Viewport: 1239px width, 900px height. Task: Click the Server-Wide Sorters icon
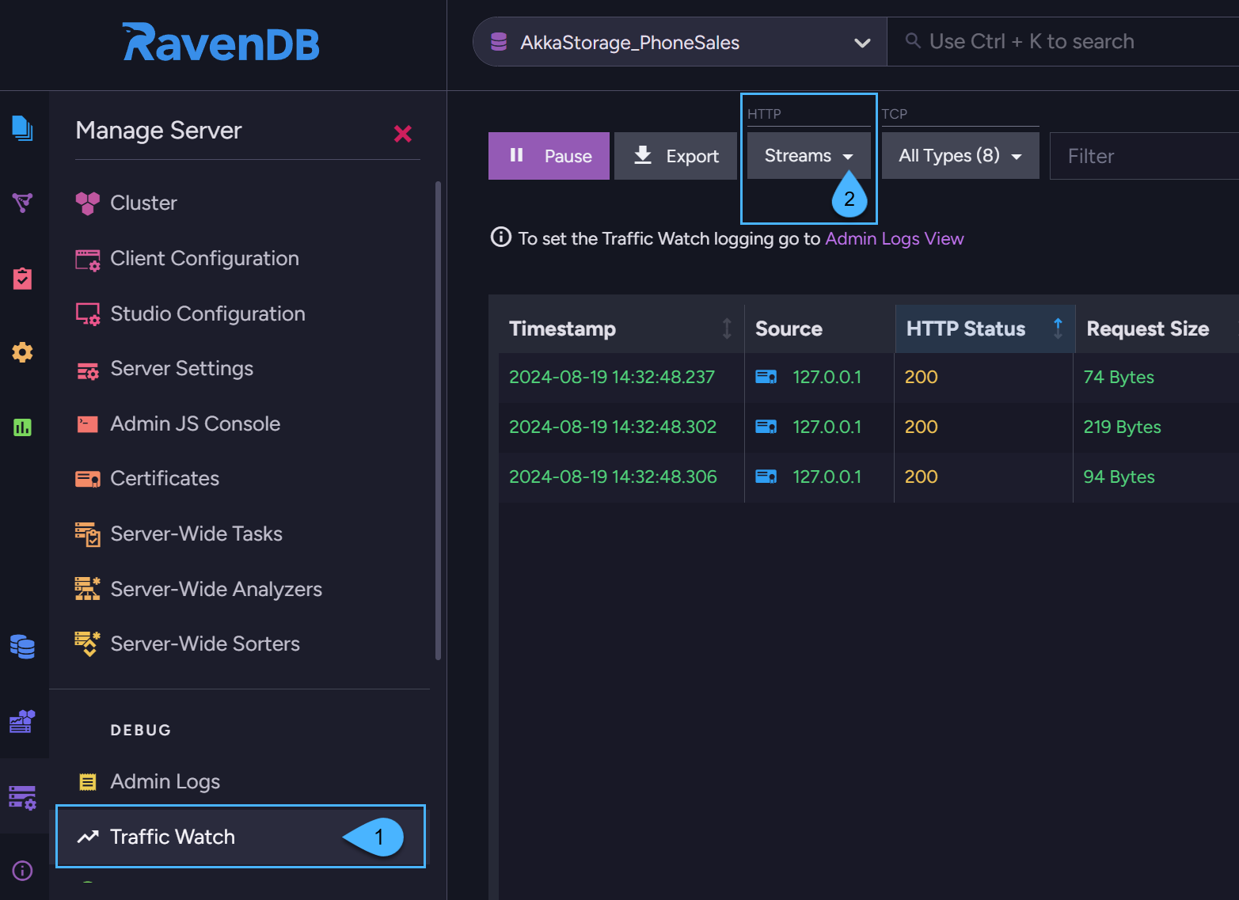pyautogui.click(x=87, y=644)
